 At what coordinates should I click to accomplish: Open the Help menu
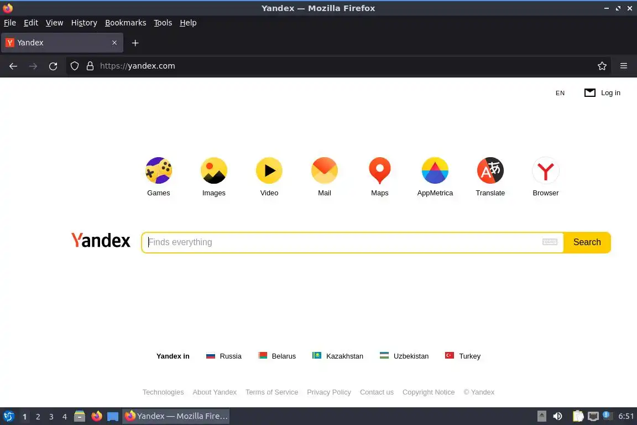188,23
